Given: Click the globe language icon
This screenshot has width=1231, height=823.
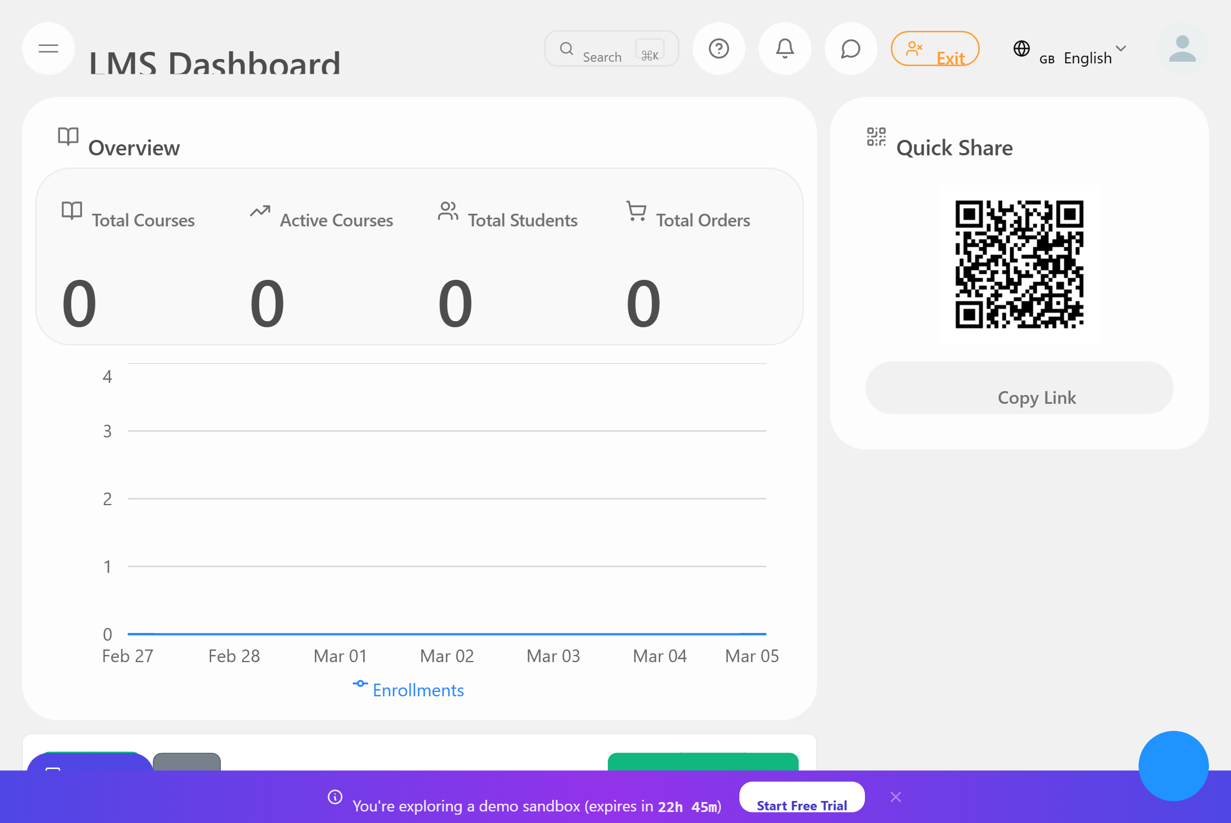Looking at the screenshot, I should tap(1022, 49).
